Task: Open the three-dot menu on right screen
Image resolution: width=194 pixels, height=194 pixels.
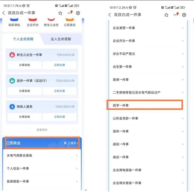Action: click(176, 14)
